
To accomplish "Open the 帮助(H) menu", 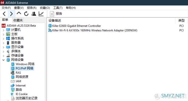I will pyautogui.click(x=71, y=8).
